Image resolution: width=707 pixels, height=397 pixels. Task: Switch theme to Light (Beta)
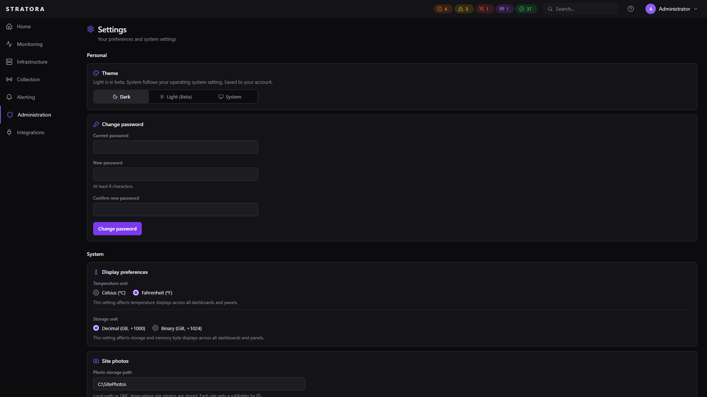point(176,97)
